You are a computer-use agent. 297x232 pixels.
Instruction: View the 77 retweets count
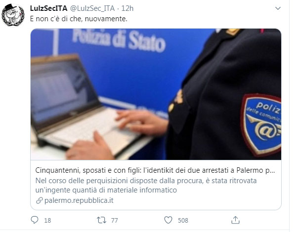pyautogui.click(x=115, y=221)
